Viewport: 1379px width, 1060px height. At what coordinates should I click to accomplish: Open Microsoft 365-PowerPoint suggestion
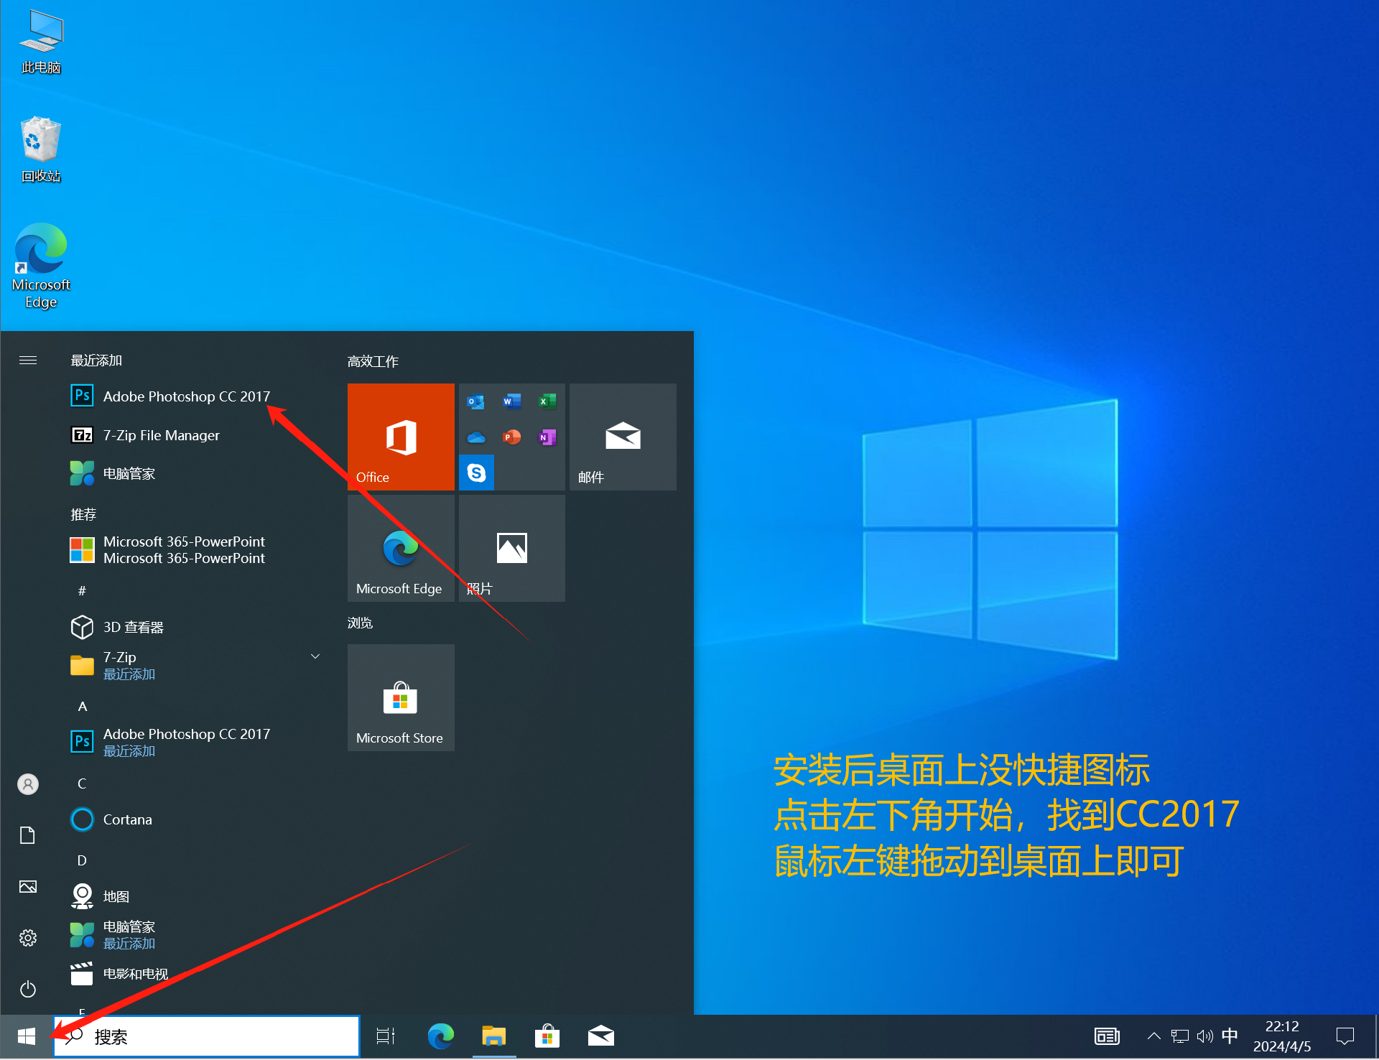(194, 550)
